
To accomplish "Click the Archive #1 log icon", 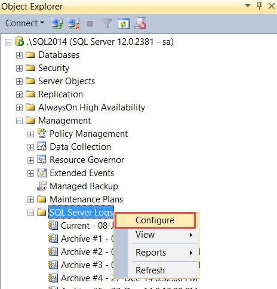I will (53, 239).
